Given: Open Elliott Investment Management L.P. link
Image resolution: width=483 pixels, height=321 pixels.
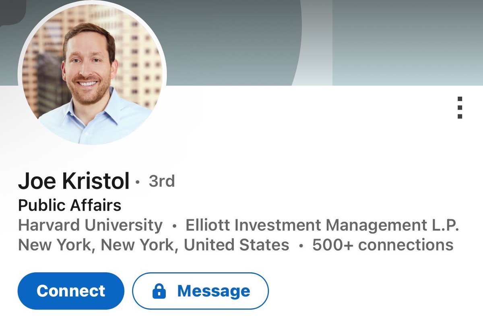Looking at the screenshot, I should 322,225.
